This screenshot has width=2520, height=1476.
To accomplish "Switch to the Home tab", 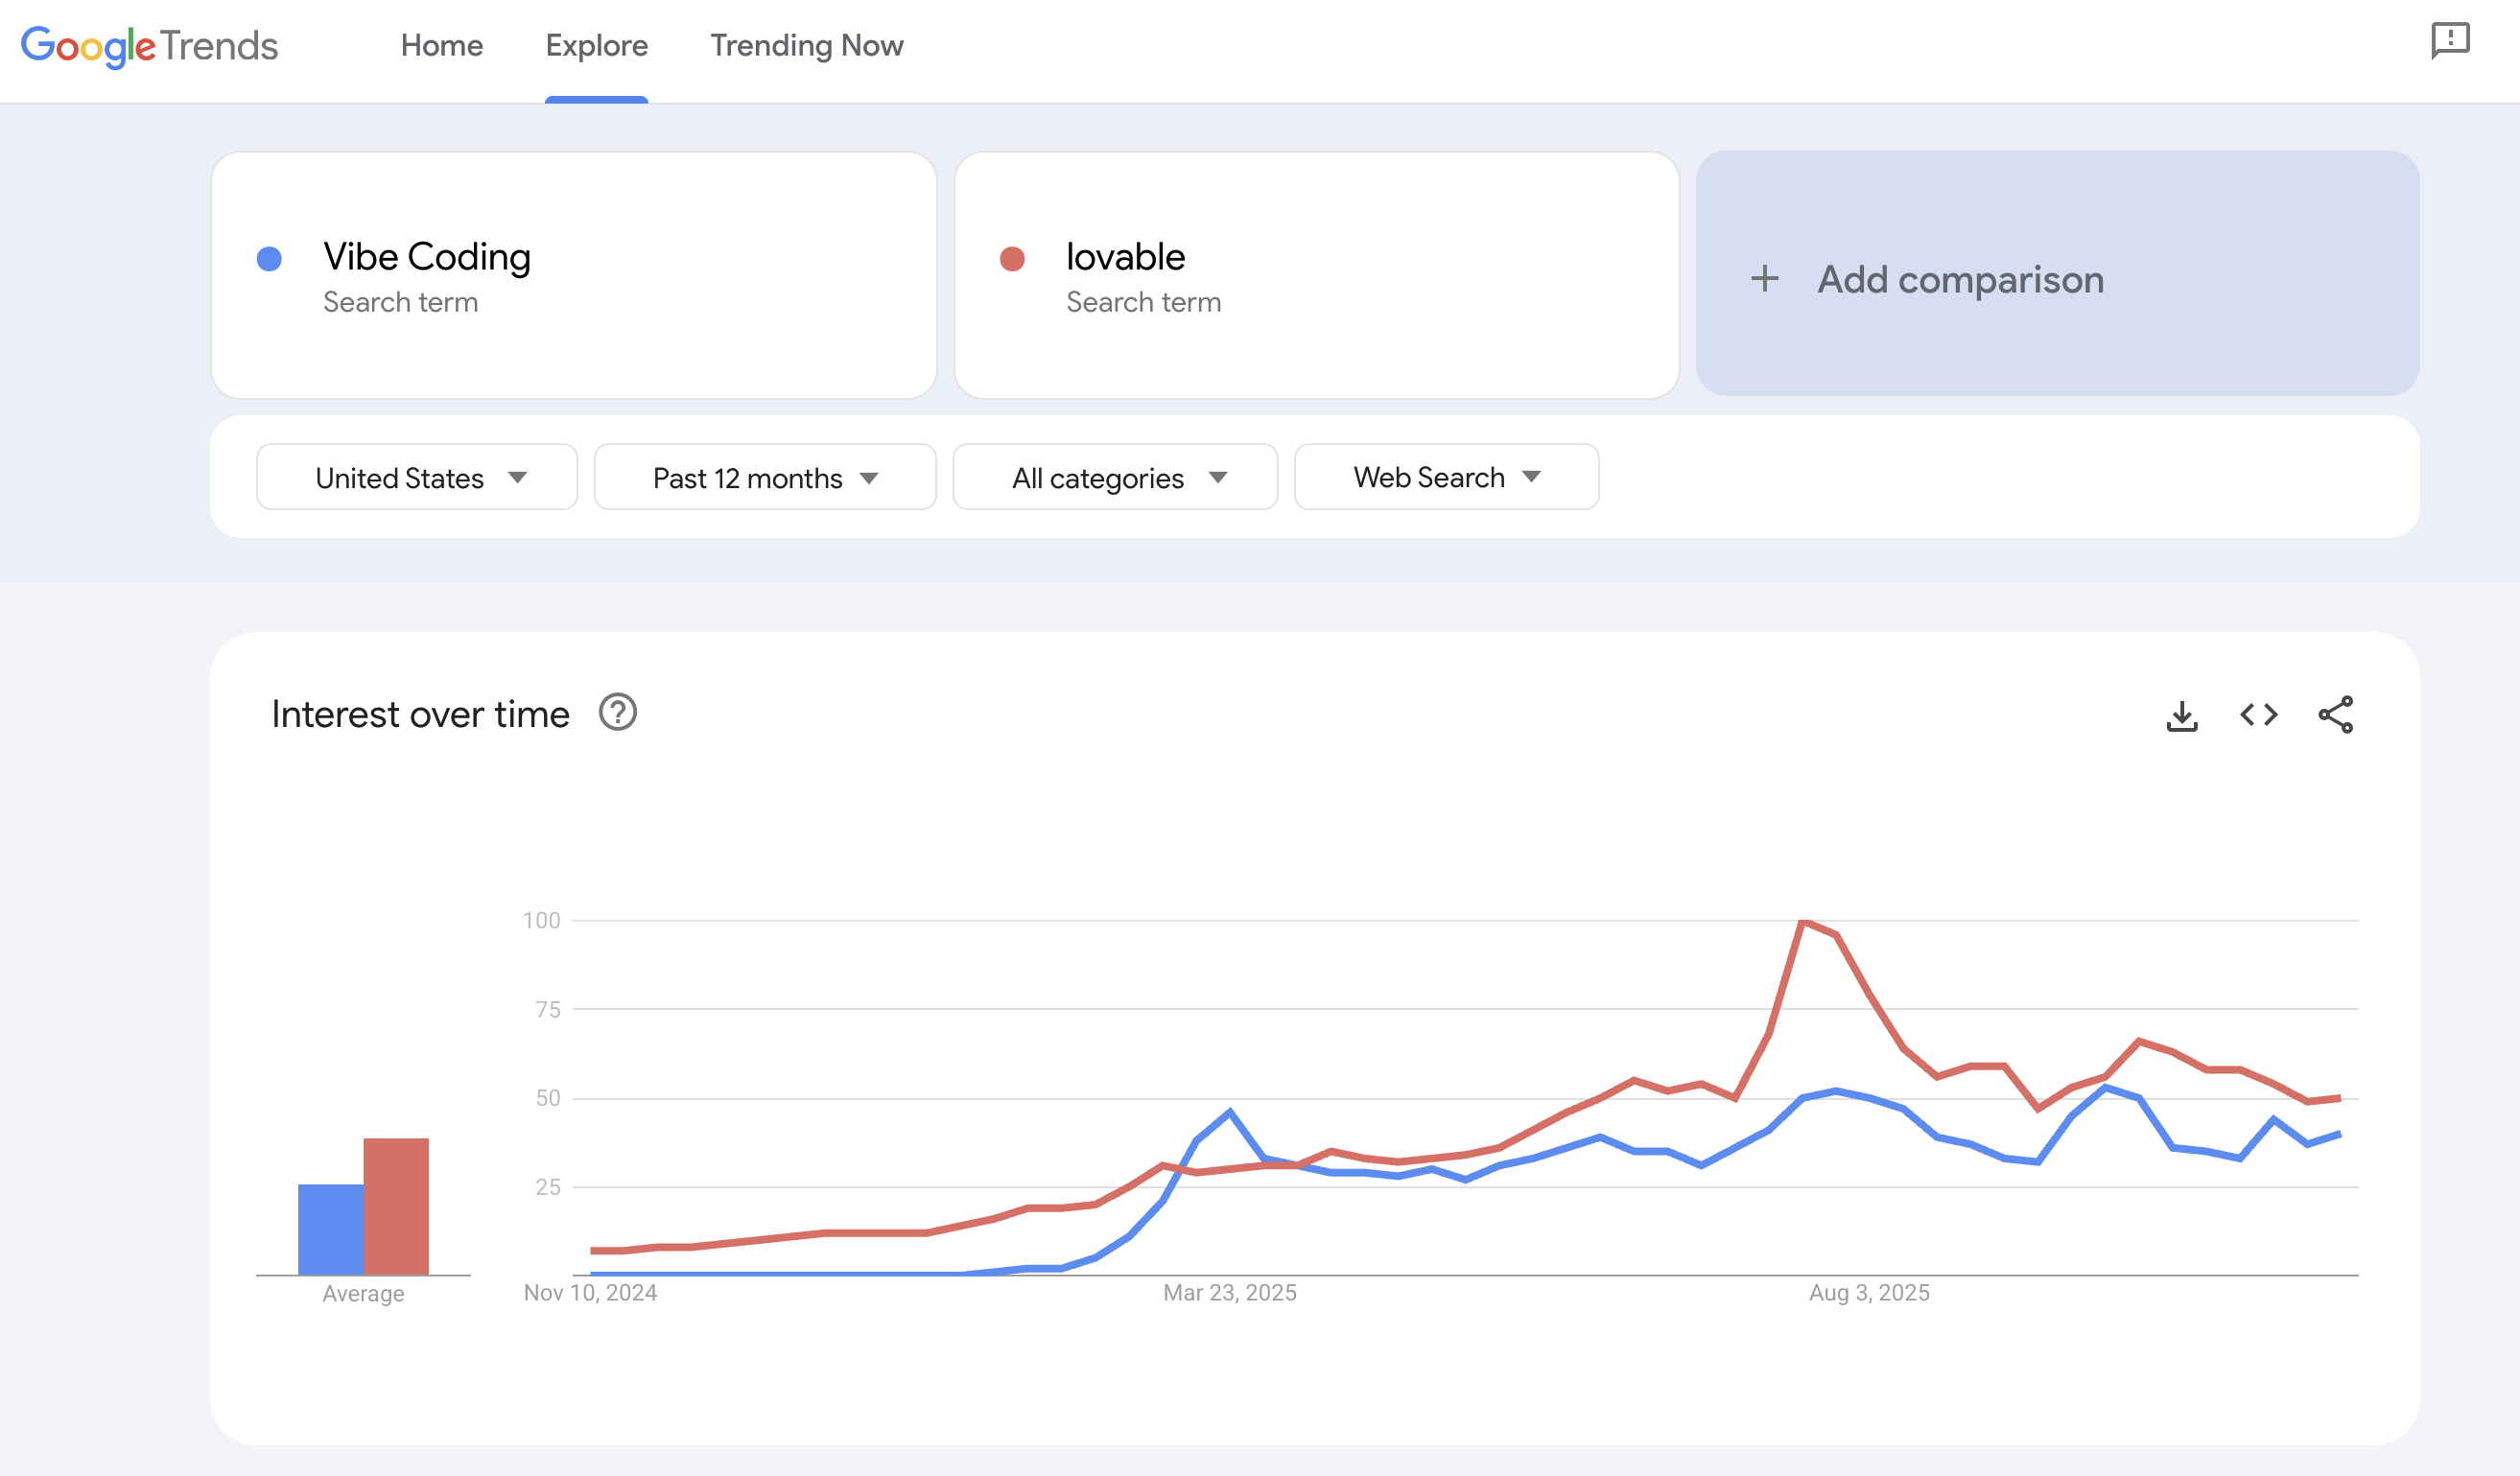I will 441,45.
